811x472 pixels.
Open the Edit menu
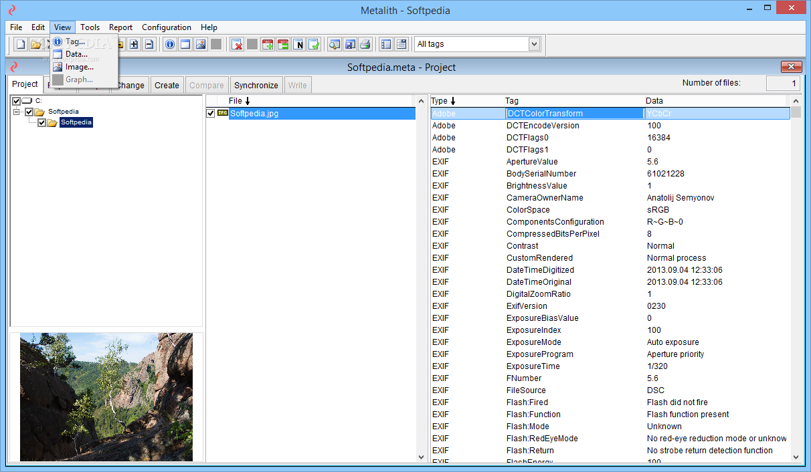click(x=38, y=27)
